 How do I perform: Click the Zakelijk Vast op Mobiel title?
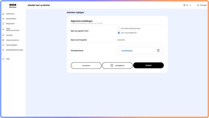[39, 5]
